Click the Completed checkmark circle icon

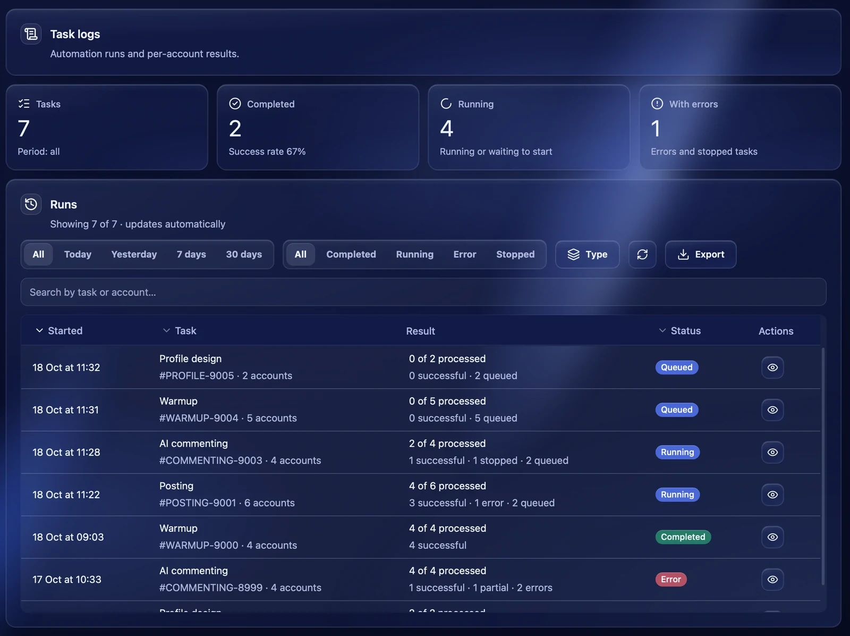coord(235,104)
